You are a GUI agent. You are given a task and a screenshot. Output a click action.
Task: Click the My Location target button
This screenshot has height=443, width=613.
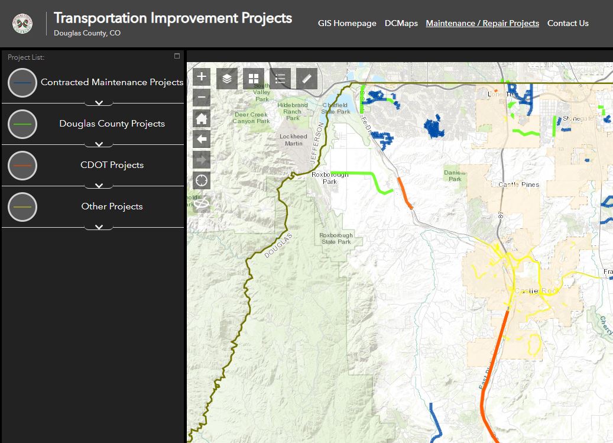click(202, 180)
